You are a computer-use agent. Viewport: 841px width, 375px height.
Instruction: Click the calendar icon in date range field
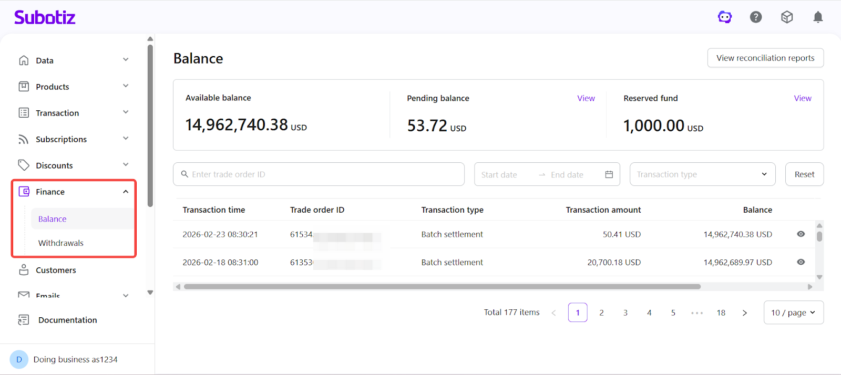(609, 174)
